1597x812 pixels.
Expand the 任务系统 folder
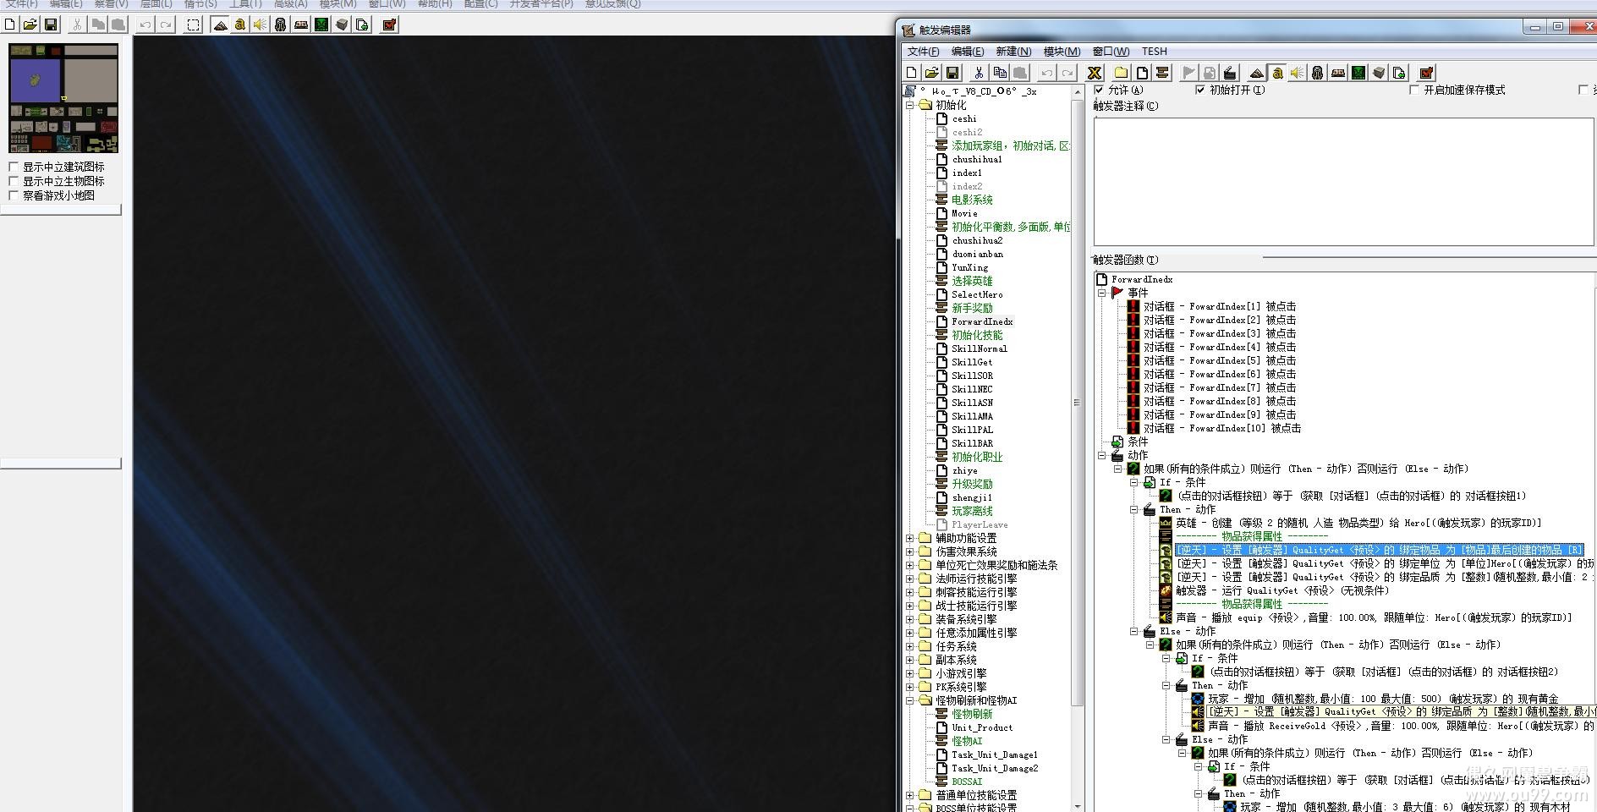click(910, 646)
